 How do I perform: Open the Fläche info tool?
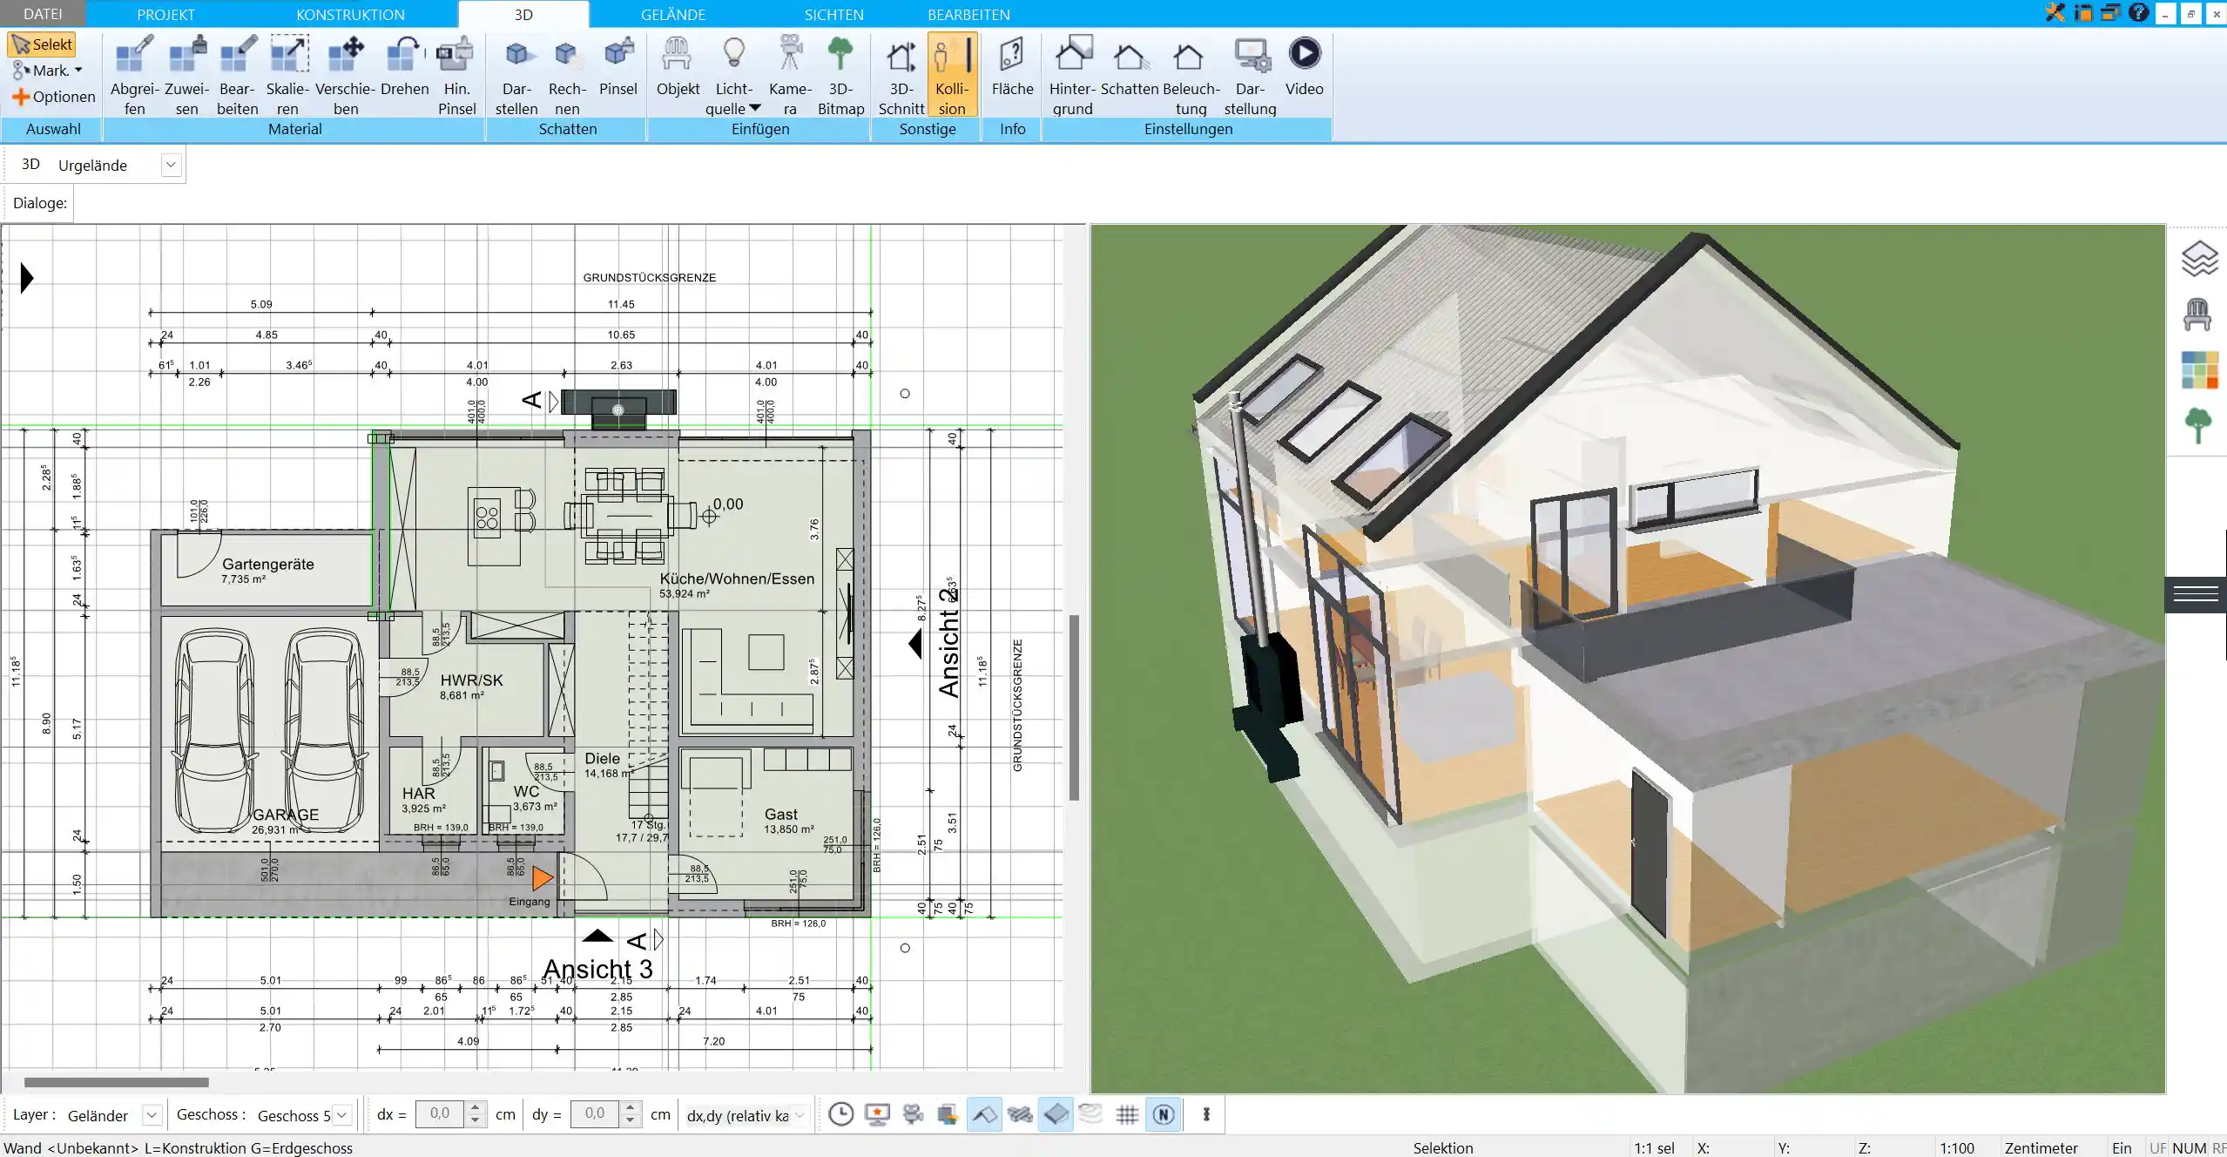(1012, 67)
